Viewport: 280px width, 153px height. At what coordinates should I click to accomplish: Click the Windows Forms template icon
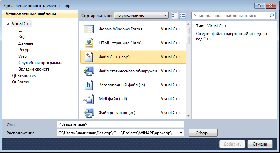pyautogui.click(x=89, y=29)
